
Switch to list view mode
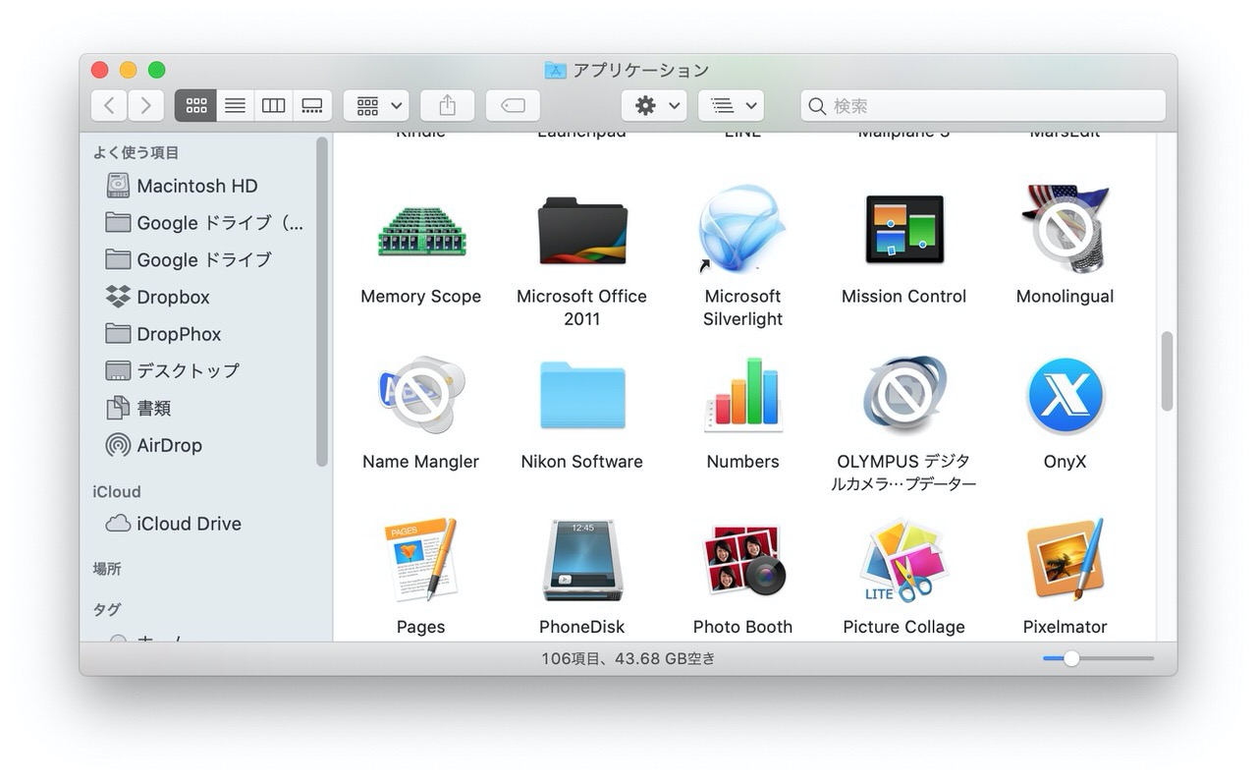coord(235,105)
